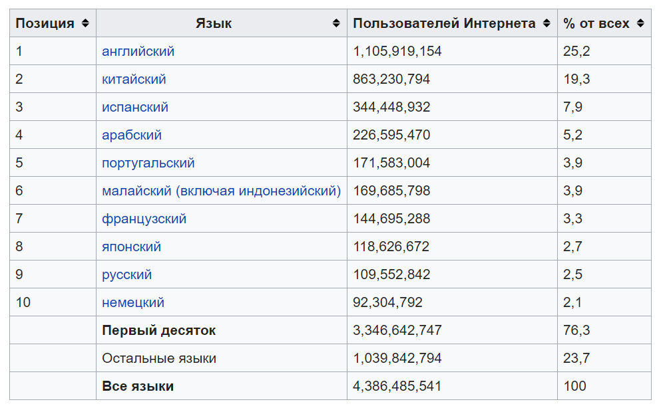The height and width of the screenshot is (412, 661).
Task: Click sort arrows in Язык header
Action: (336, 23)
